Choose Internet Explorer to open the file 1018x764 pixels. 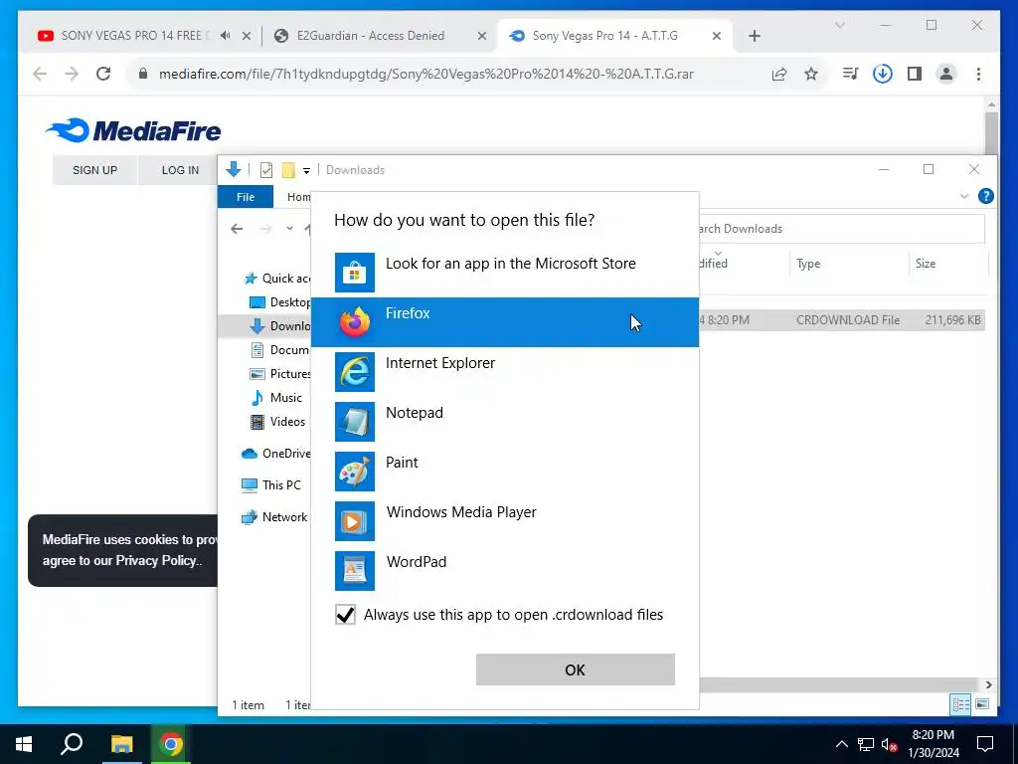pyautogui.click(x=504, y=372)
